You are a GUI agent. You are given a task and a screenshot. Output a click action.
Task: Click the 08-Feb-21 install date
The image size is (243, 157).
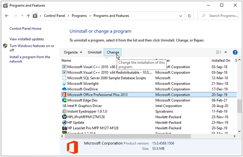pos(219,100)
